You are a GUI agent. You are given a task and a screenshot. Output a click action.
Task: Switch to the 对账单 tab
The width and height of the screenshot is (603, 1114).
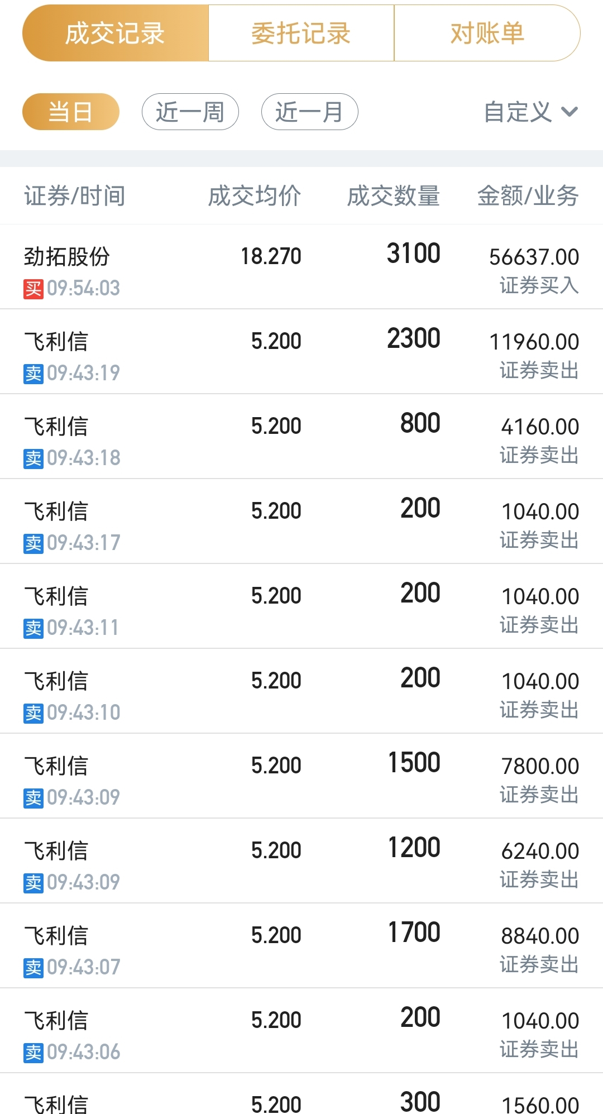487,34
